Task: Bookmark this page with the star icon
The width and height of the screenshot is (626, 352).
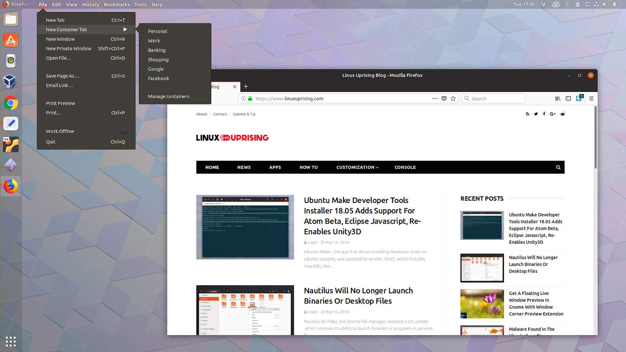Action: click(453, 99)
